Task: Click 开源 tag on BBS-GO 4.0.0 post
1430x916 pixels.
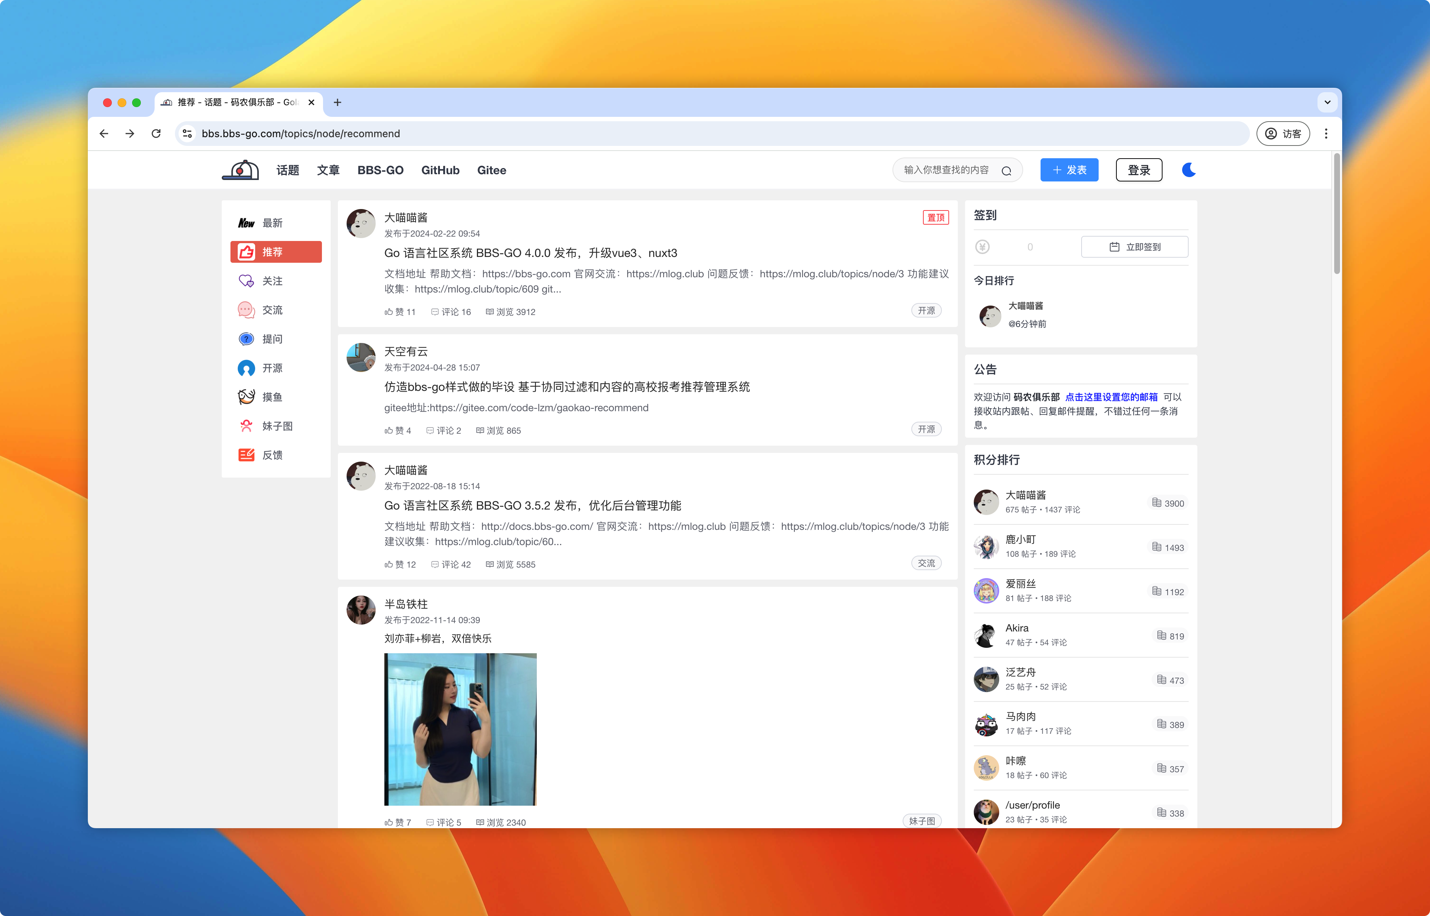Action: (926, 311)
